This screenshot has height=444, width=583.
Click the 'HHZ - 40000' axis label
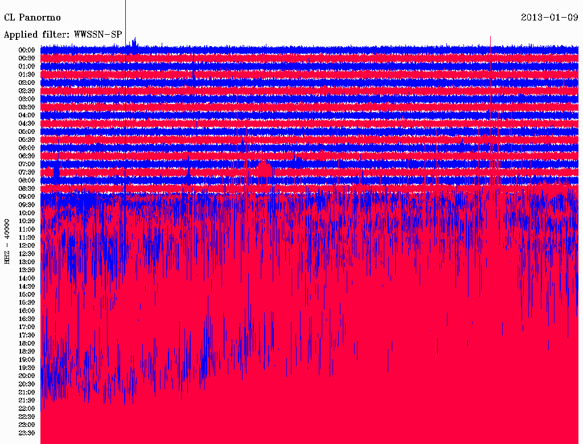click(7, 242)
